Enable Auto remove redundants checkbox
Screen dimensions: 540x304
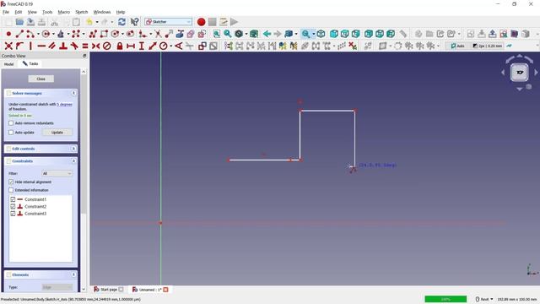coord(11,123)
